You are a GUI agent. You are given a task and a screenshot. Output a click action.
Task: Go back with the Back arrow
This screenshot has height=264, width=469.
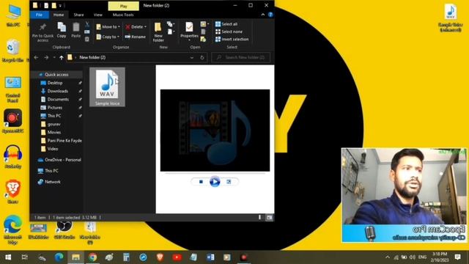(x=36, y=57)
